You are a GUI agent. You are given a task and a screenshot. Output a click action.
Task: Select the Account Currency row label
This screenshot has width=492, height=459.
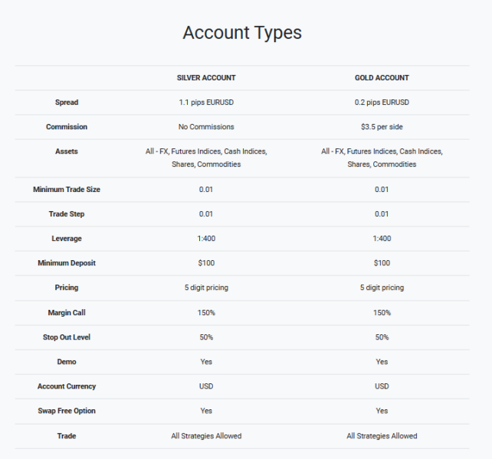coord(67,386)
